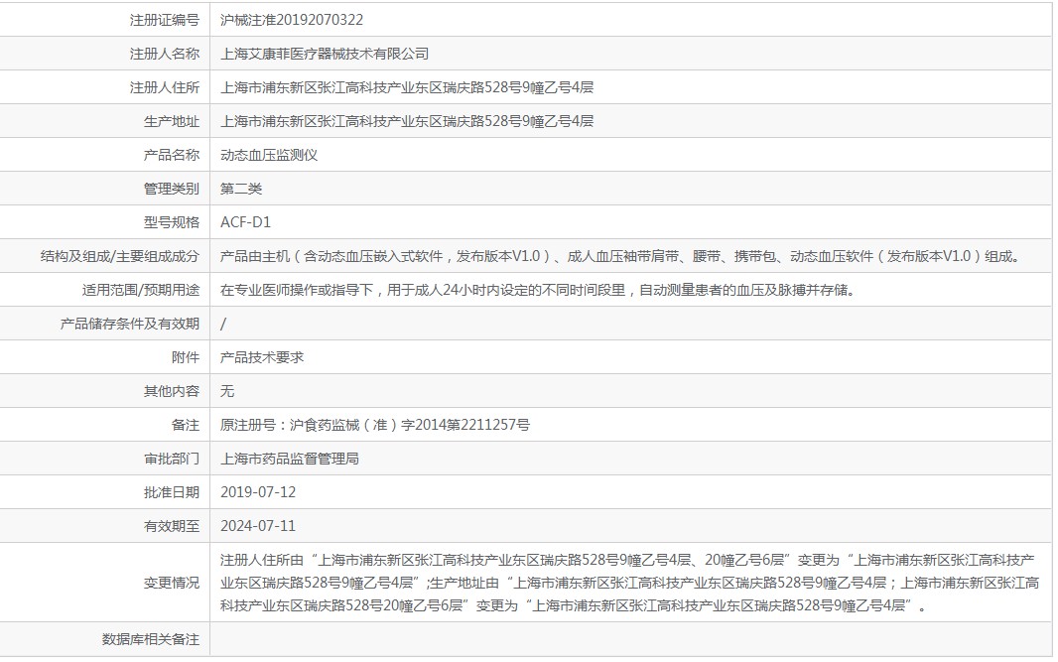Image resolution: width=1058 pixels, height=662 pixels.
Task: Click the 注册人名称 label
Action: (165, 54)
